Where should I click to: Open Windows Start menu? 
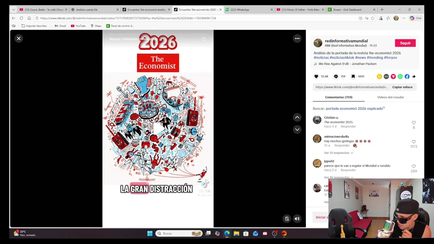tap(150, 233)
